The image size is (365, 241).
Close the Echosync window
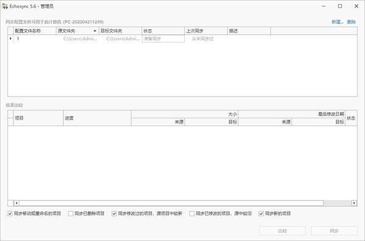[356, 6]
